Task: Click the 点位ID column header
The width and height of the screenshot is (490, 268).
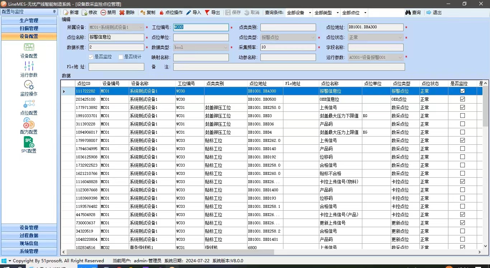Action: 88,83
